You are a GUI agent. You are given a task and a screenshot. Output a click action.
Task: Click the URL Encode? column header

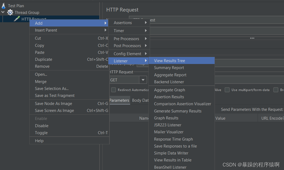coord(271,118)
